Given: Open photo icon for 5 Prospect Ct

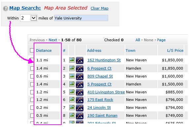Looking at the screenshot, I should click(x=72, y=84).
